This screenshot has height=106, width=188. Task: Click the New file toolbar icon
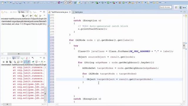[x=2, y=3]
